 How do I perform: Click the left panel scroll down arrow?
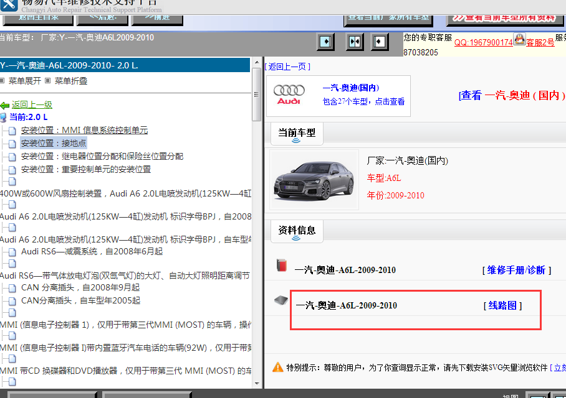coord(257,383)
